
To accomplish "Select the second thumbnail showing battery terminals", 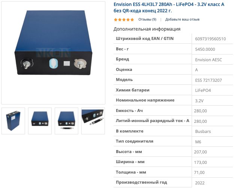I will pyautogui.click(x=40, y=121).
